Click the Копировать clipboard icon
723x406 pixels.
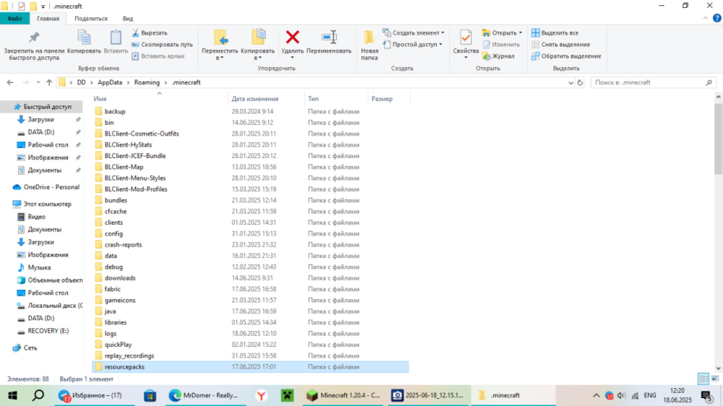coord(84,42)
